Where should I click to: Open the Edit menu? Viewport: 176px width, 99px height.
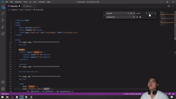[x=11, y=2]
